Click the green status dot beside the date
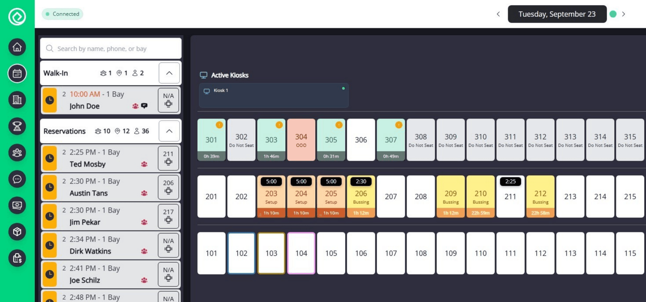The width and height of the screenshot is (646, 302). click(613, 14)
